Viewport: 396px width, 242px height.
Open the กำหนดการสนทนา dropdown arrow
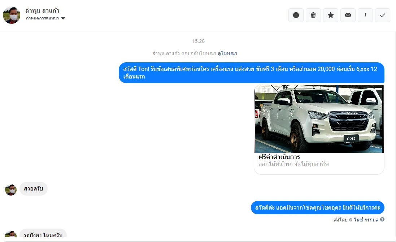coord(63,18)
